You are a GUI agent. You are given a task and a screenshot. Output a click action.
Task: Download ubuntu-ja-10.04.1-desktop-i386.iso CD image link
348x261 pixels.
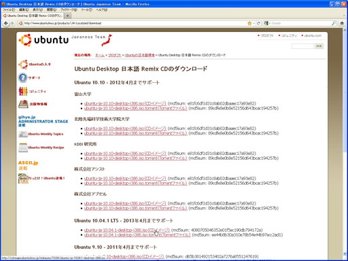coord(127,230)
